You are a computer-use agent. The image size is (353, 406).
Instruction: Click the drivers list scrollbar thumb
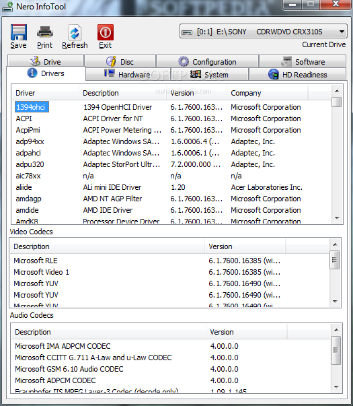(337, 102)
